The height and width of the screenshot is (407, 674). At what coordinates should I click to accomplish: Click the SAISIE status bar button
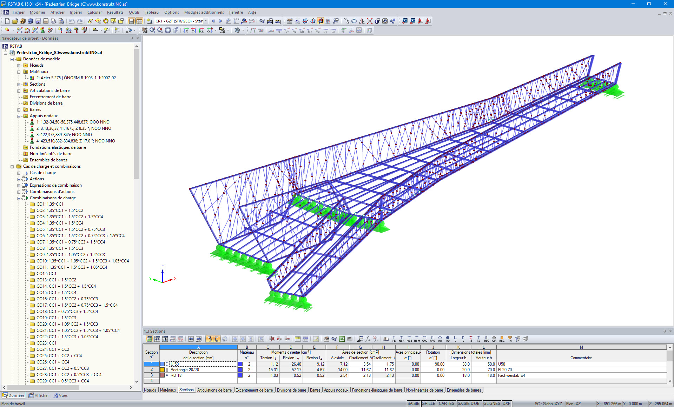(x=413, y=403)
